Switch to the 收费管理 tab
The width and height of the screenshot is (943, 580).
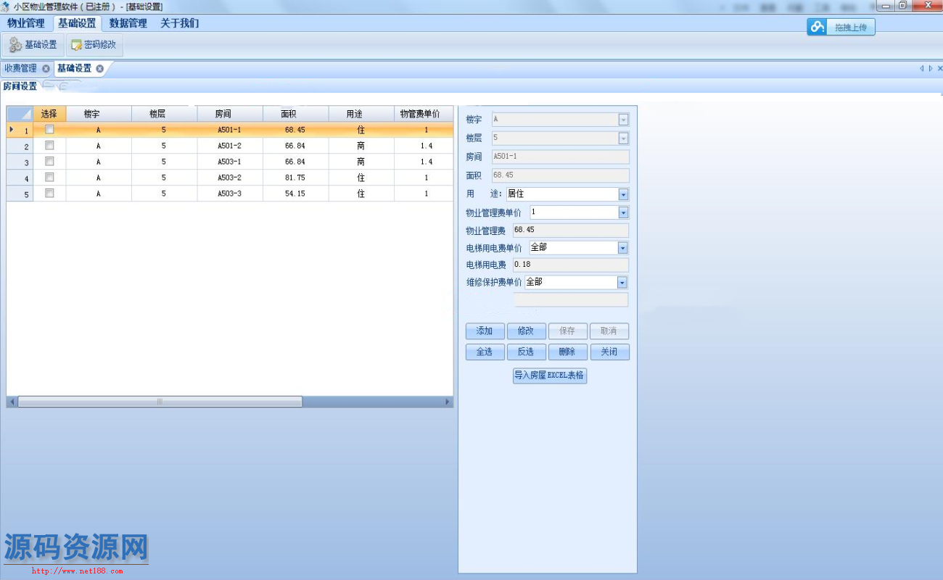coord(20,69)
